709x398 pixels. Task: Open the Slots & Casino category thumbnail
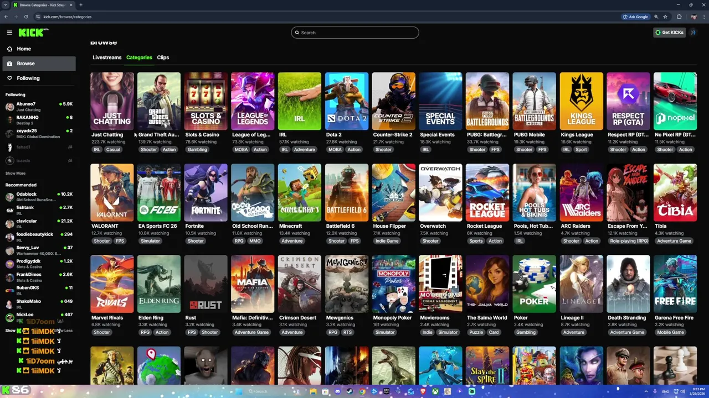205,101
